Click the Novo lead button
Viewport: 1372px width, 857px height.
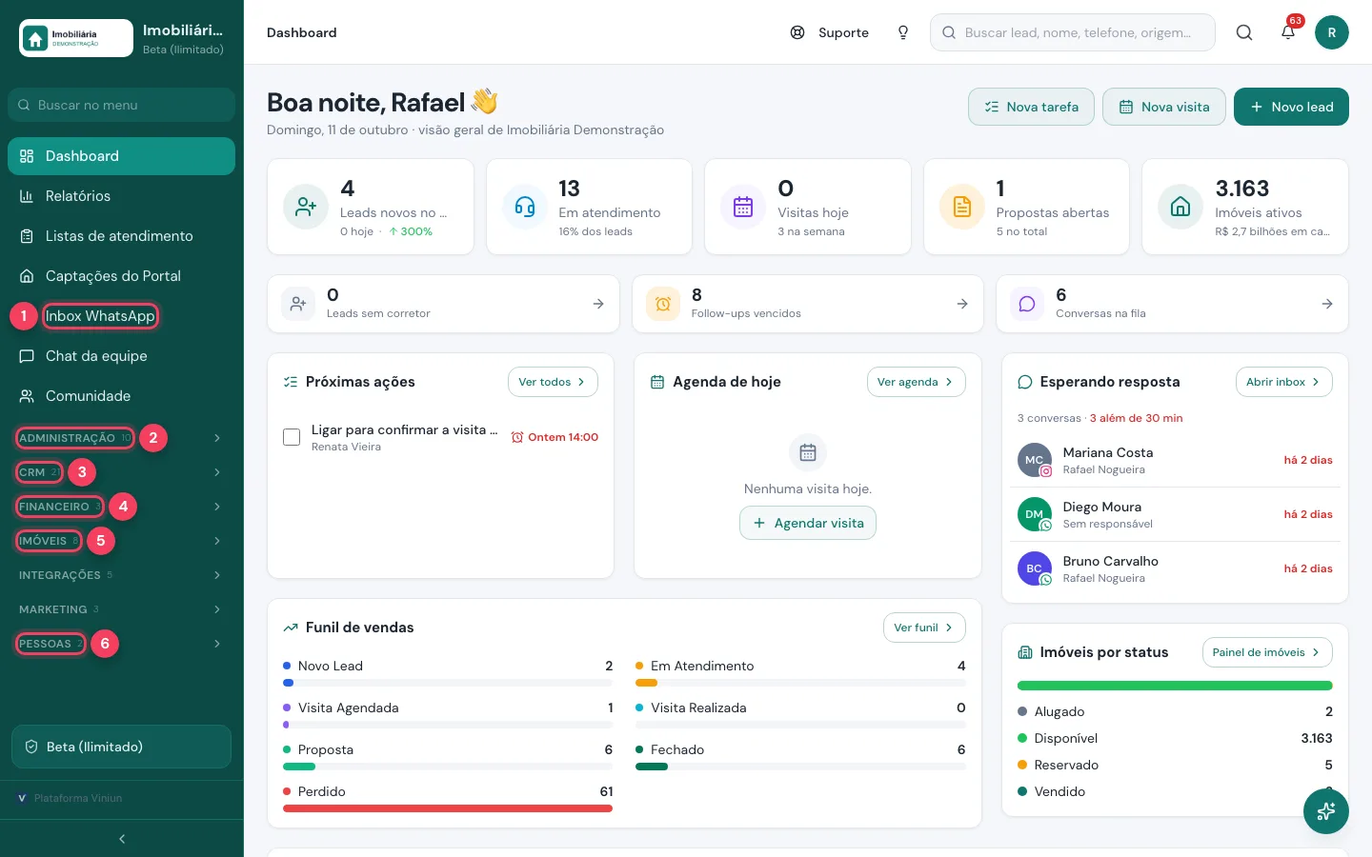tap(1291, 107)
